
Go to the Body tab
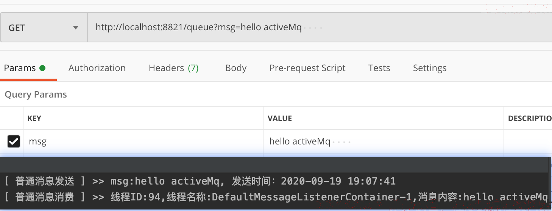pos(236,68)
